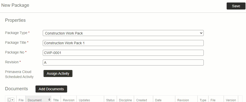The image size is (246, 102).
Task: Click the Status column header
Action: click(x=110, y=100)
